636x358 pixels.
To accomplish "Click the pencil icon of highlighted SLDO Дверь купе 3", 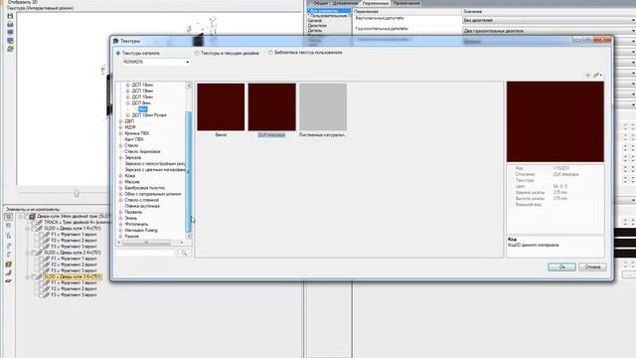I will (40, 276).
